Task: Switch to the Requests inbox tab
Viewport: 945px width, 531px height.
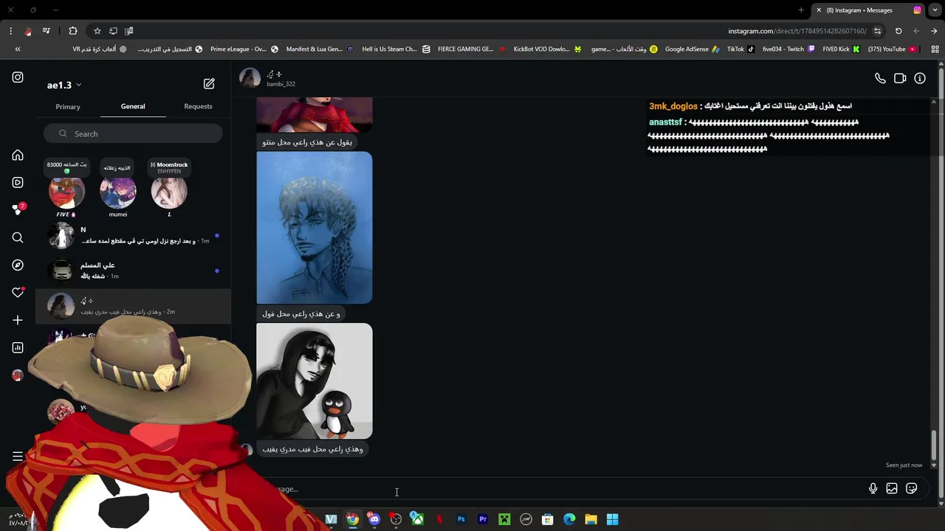Action: pos(198,106)
